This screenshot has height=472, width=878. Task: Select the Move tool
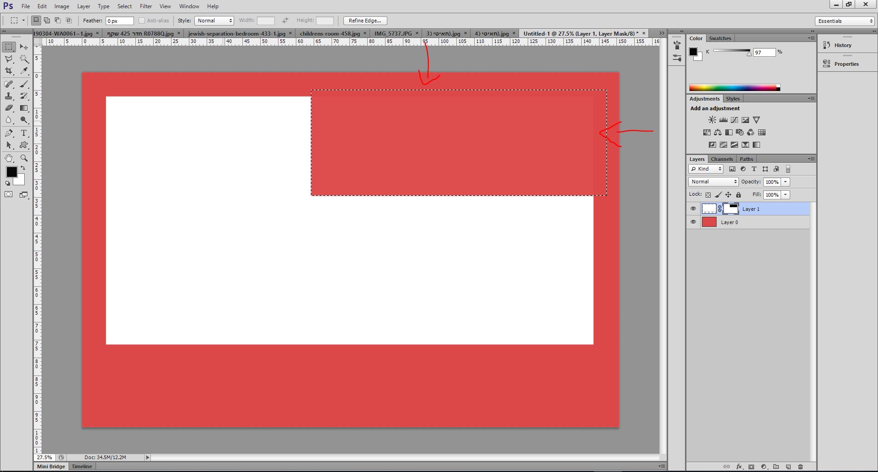[x=24, y=47]
